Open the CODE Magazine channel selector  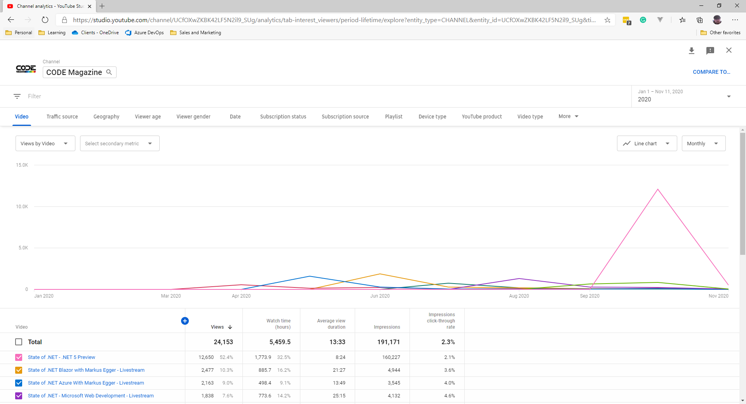point(79,72)
